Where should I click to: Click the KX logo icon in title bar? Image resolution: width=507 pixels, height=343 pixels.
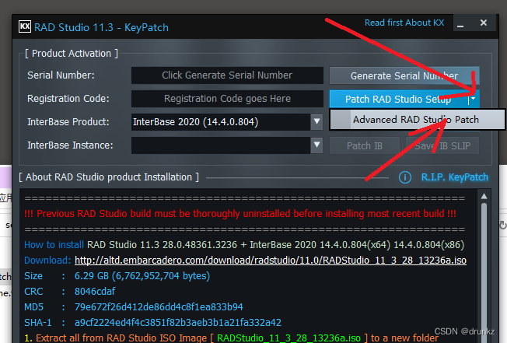pyautogui.click(x=25, y=26)
